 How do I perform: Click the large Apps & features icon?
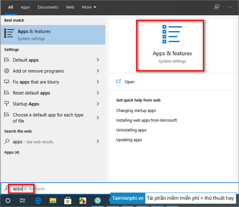point(172,34)
